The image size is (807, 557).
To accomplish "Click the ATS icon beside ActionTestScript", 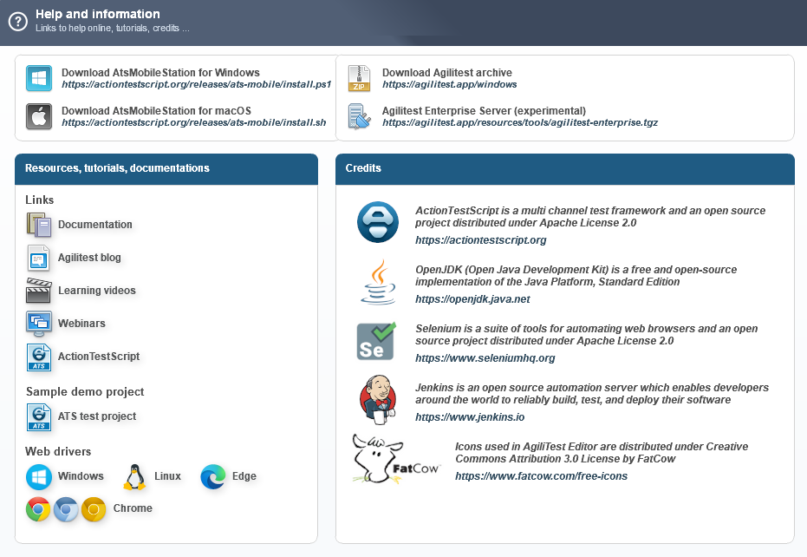I will (39, 357).
